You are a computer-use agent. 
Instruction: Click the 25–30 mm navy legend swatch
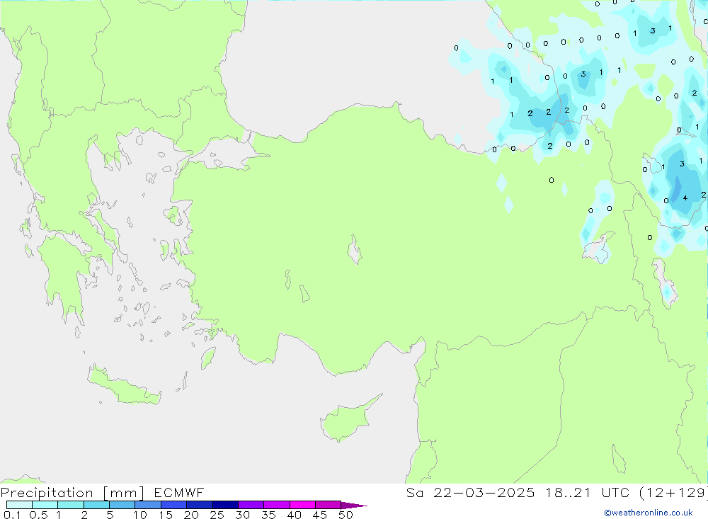click(x=225, y=505)
